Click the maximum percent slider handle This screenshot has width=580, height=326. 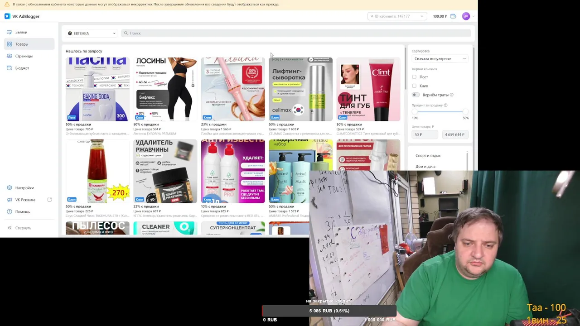[465, 111]
